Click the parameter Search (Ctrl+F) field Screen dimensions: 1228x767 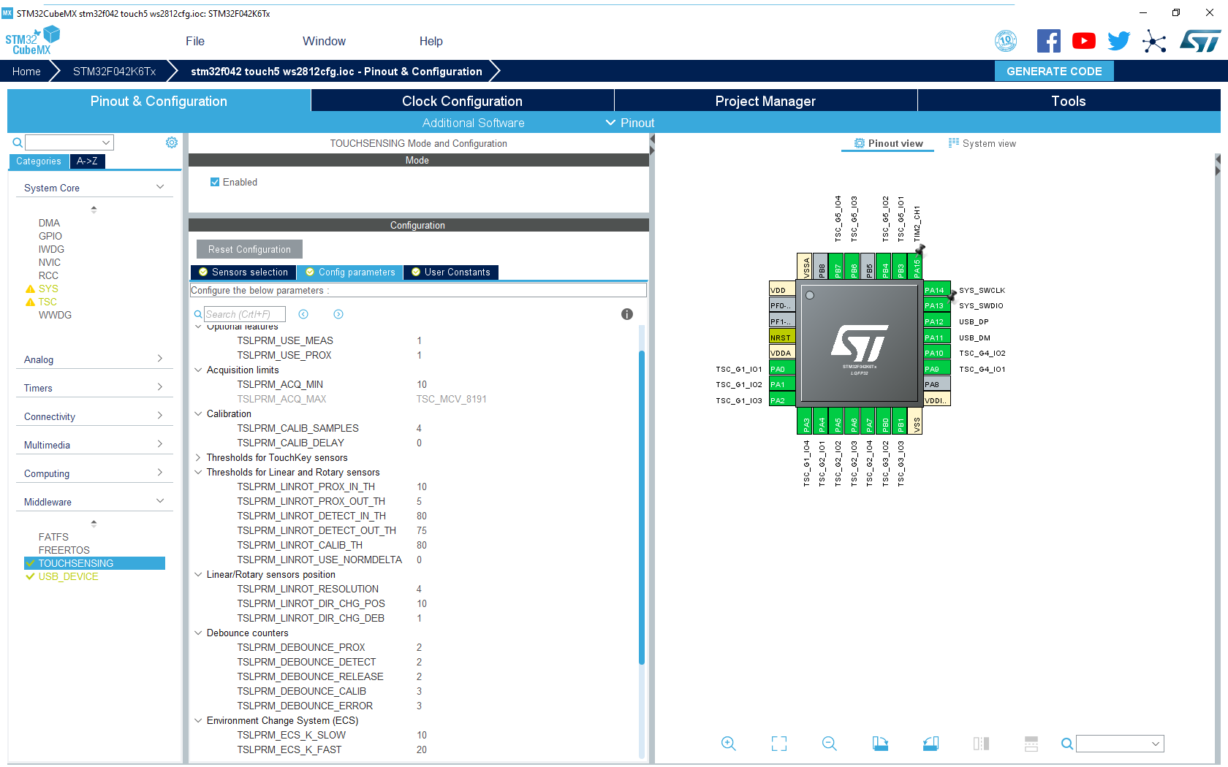click(x=244, y=314)
